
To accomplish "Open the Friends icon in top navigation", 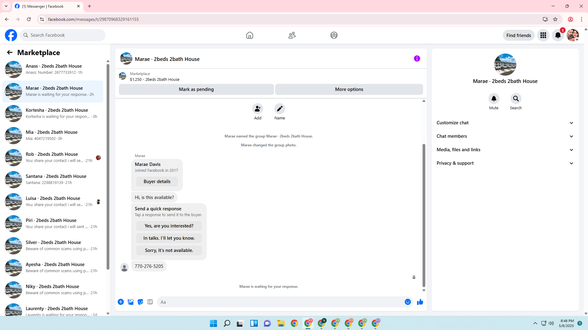I will [x=292, y=35].
